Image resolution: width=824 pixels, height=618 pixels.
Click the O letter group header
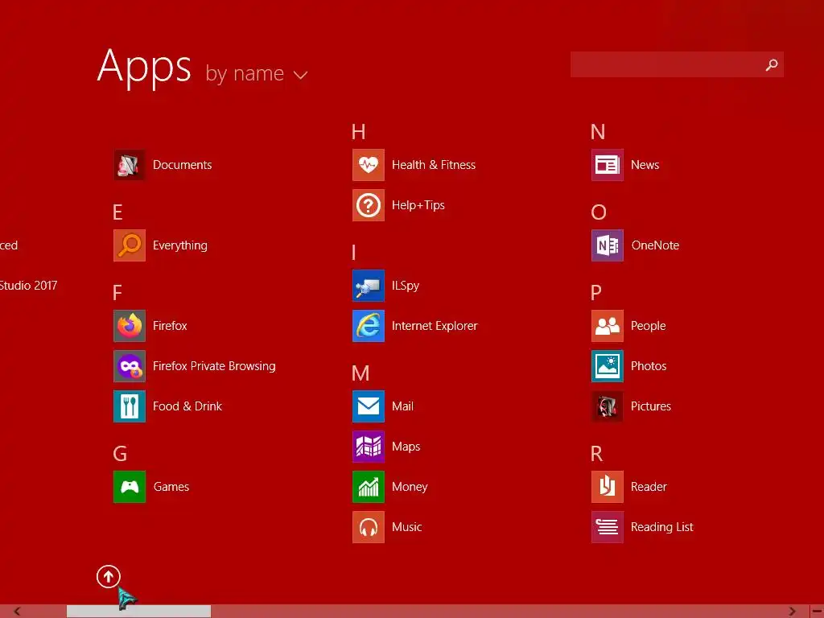(599, 212)
